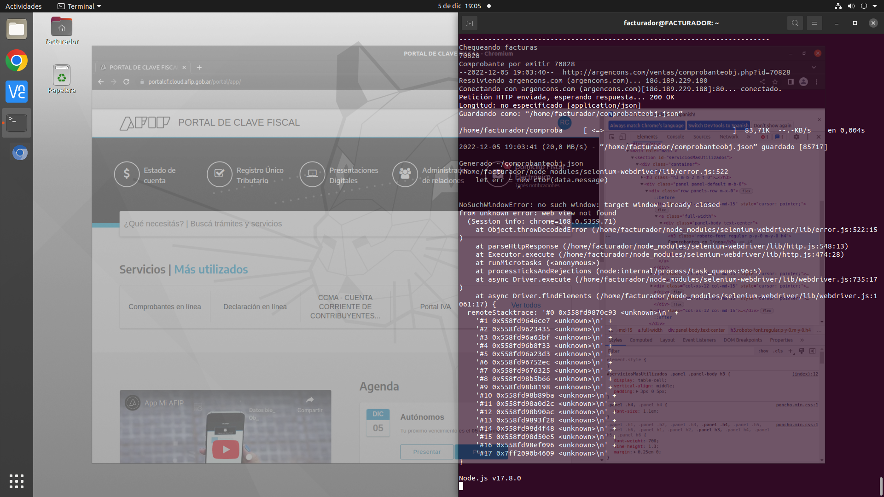
Task: Toggle the DevTools device toolbar
Action: [x=622, y=137]
